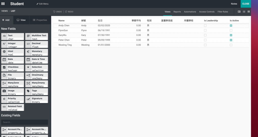Click the existing fields search box

(24, 122)
